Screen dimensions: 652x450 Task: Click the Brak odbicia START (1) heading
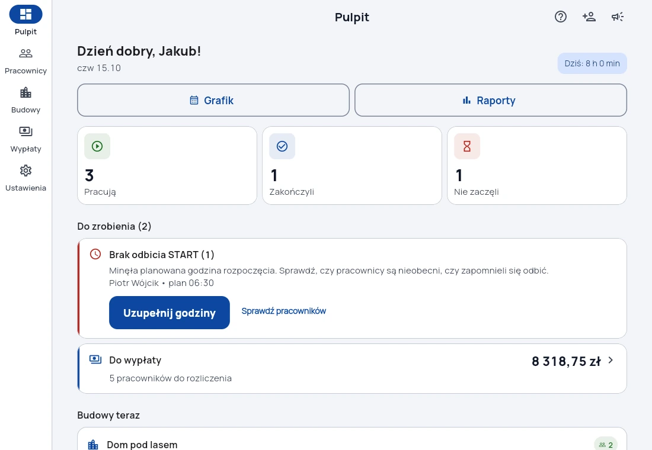[x=162, y=255]
